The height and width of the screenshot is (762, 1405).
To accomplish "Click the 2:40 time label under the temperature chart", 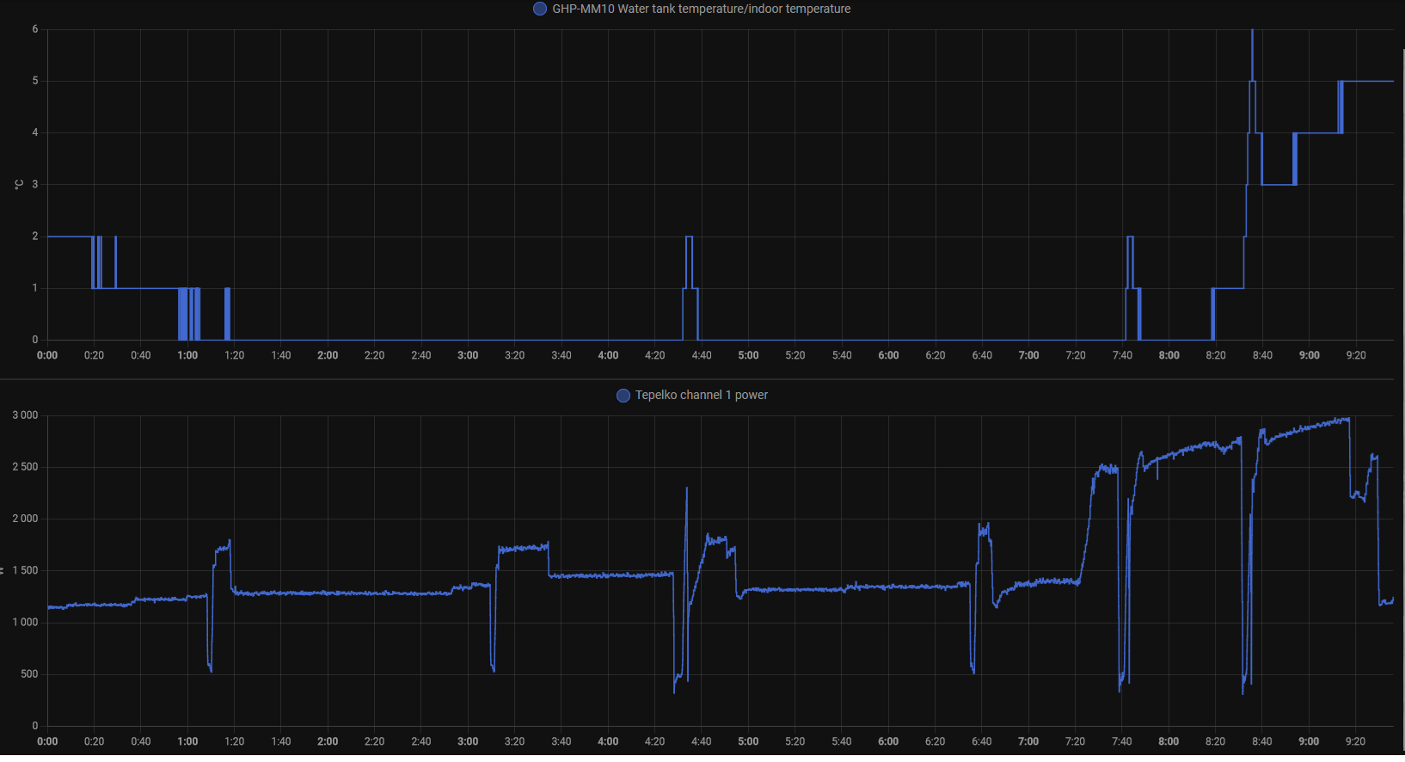I will [421, 355].
